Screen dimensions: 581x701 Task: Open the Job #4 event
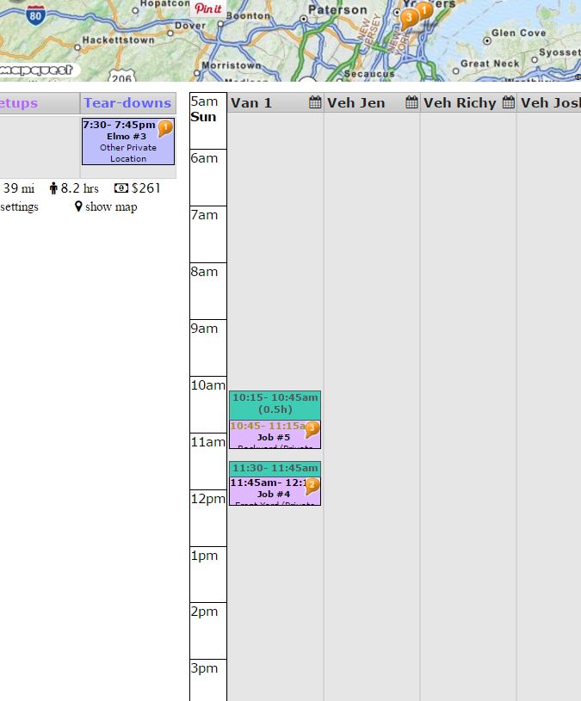tap(269, 494)
